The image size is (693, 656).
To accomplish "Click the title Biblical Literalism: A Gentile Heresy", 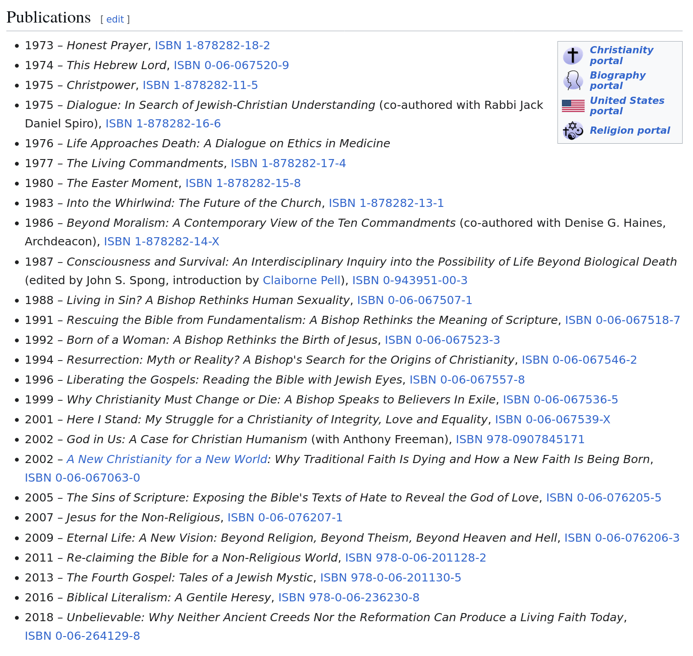I will (169, 598).
